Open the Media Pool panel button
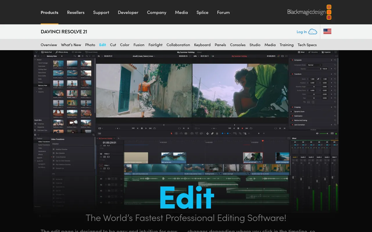The width and height of the screenshot is (372, 232). tap(46, 52)
